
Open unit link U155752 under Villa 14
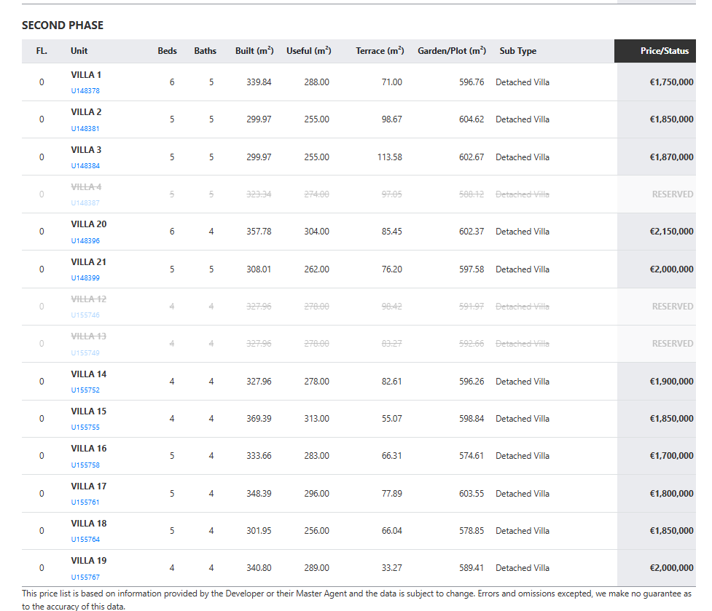(85, 390)
